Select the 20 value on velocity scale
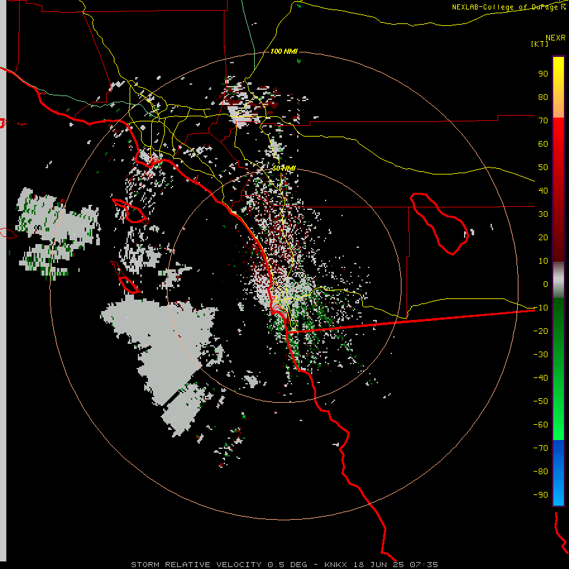Image resolution: width=569 pixels, height=569 pixels. tap(543, 237)
